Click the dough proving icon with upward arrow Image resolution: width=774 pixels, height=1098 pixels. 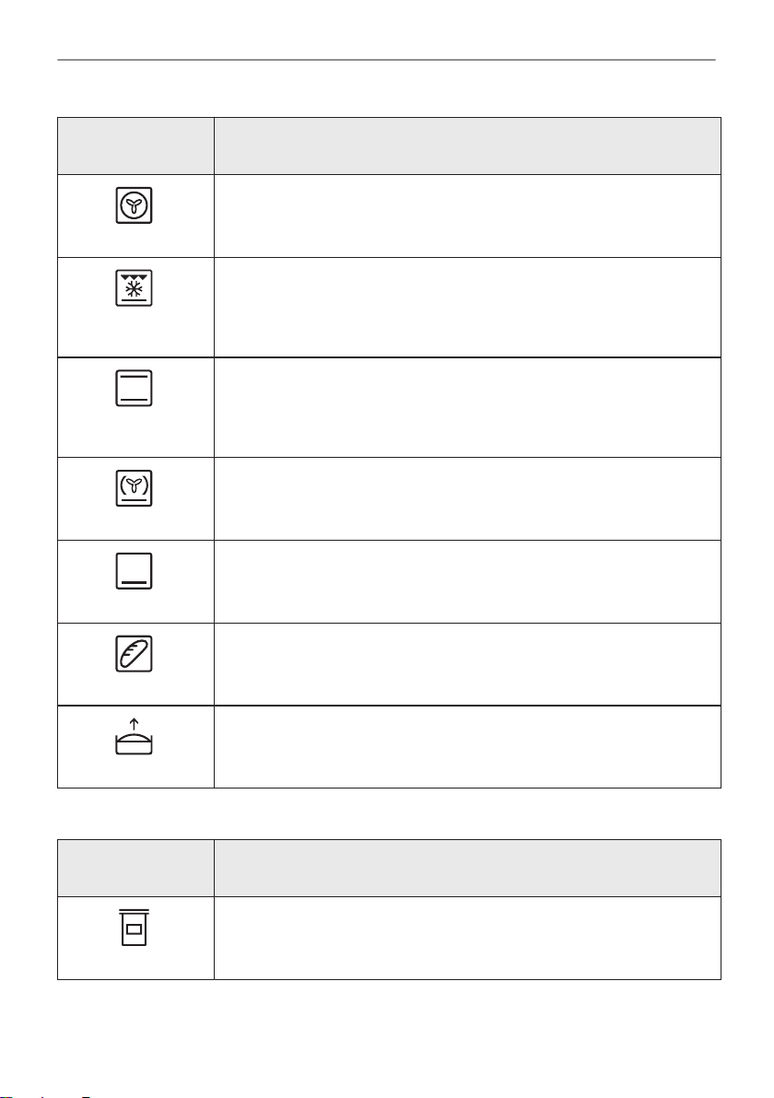(134, 736)
